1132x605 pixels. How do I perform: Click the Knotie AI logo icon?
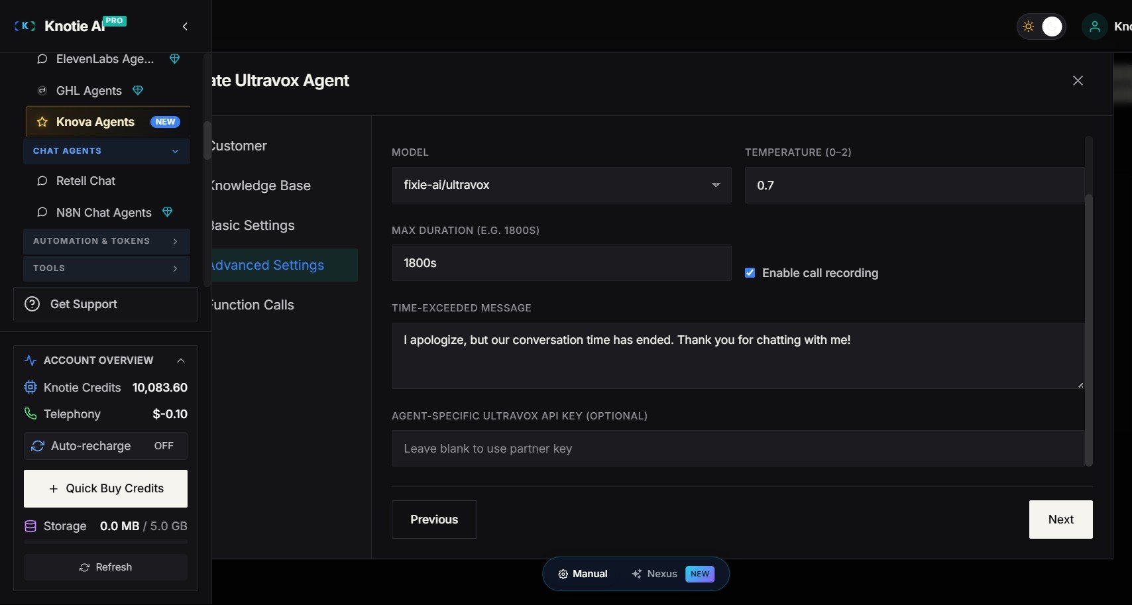(x=25, y=26)
